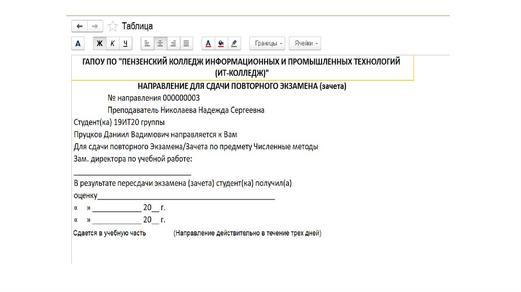Add Таблица to favorites with the star

click(112, 26)
